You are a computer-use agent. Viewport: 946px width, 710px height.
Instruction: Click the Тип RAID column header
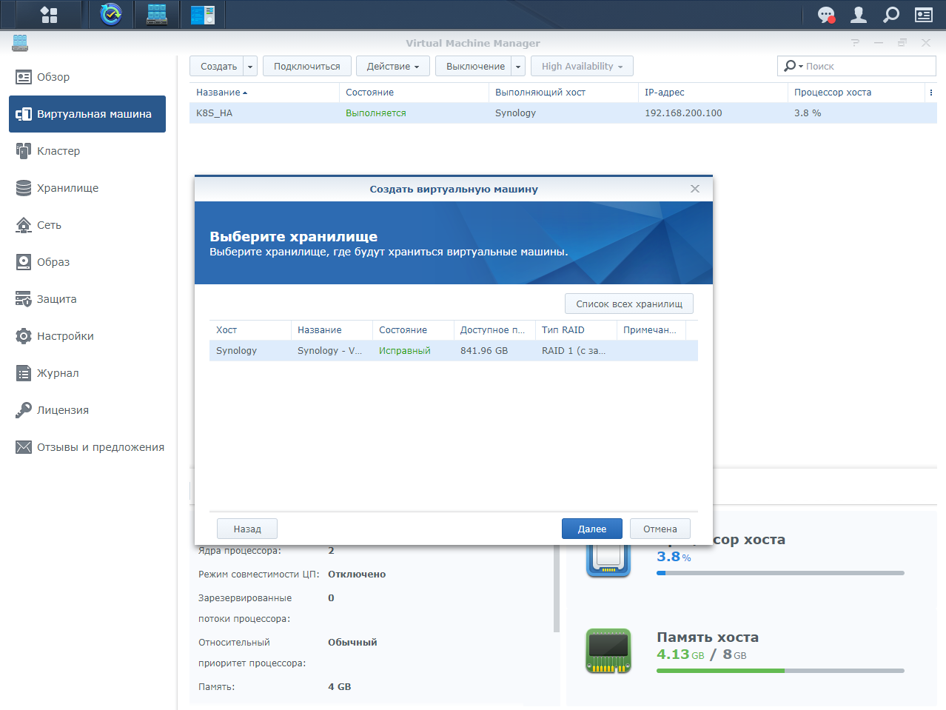(576, 330)
